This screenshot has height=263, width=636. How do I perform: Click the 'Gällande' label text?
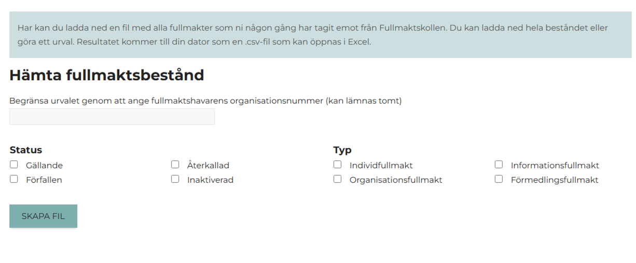pyautogui.click(x=44, y=166)
